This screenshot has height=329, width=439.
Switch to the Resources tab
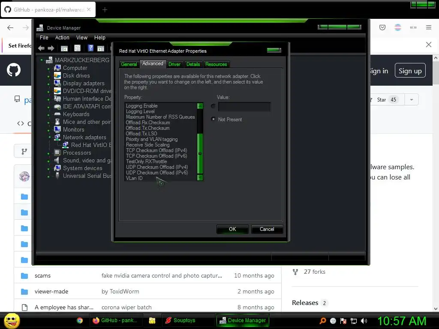[x=216, y=64]
